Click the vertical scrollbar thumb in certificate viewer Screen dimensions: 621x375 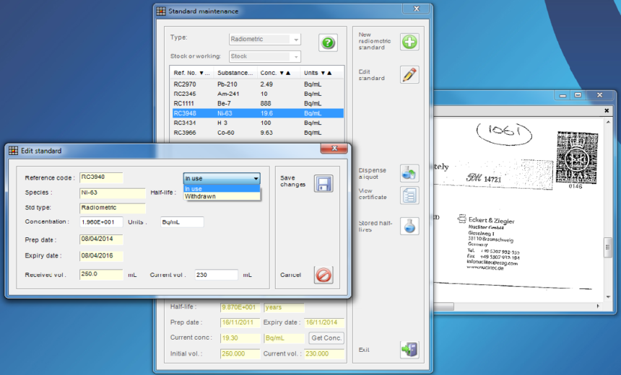(x=607, y=247)
